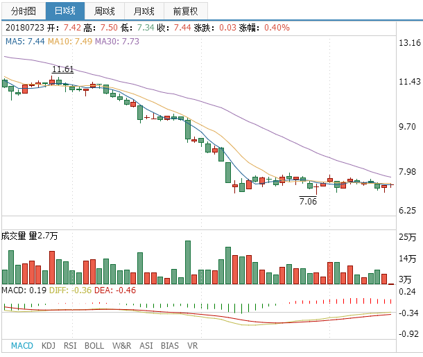This screenshot has width=423, height=357.
Task: Click the 25万 volume axis label
Action: pos(407,237)
